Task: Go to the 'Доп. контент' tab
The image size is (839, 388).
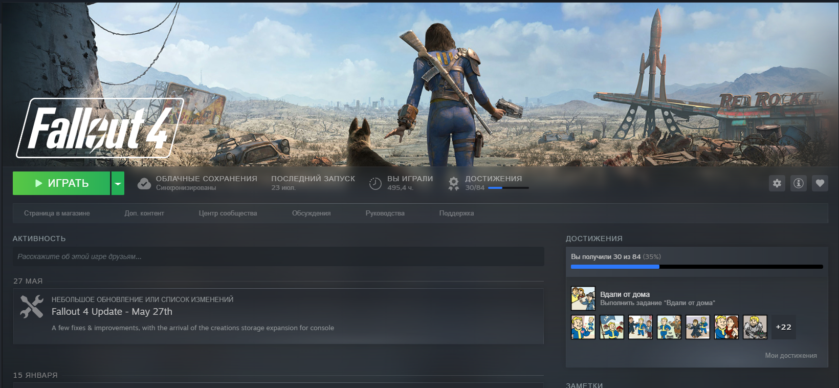Action: (x=144, y=213)
